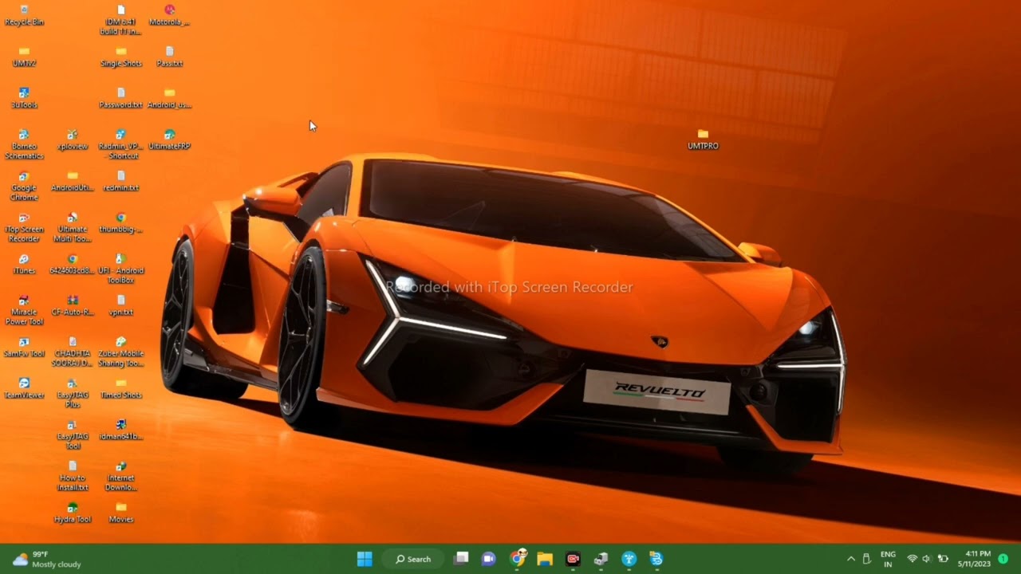1021x574 pixels.
Task: Open the Recycle Bin desktop icon
Action: tap(24, 15)
